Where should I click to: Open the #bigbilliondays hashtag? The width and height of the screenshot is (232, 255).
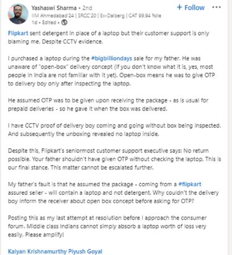click(x=112, y=58)
